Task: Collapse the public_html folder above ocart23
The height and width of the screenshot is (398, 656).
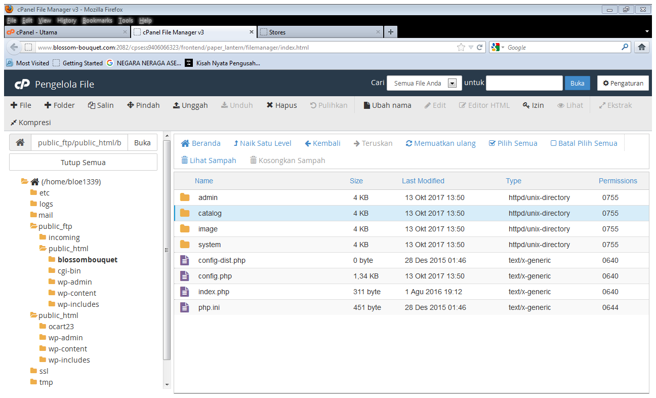Action: click(x=34, y=315)
